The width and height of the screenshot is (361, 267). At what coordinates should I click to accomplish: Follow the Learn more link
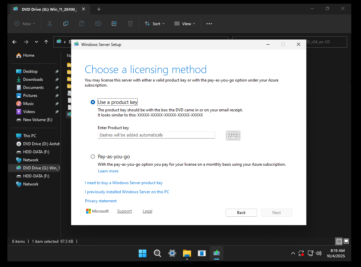[x=108, y=171]
